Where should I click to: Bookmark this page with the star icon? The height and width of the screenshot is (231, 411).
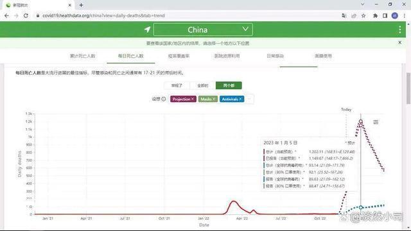tap(363, 15)
